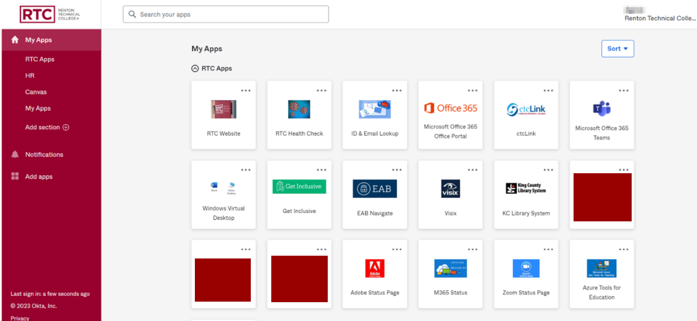The width and height of the screenshot is (697, 321).
Task: Open the Zoom Status Page icon
Action: pyautogui.click(x=526, y=268)
